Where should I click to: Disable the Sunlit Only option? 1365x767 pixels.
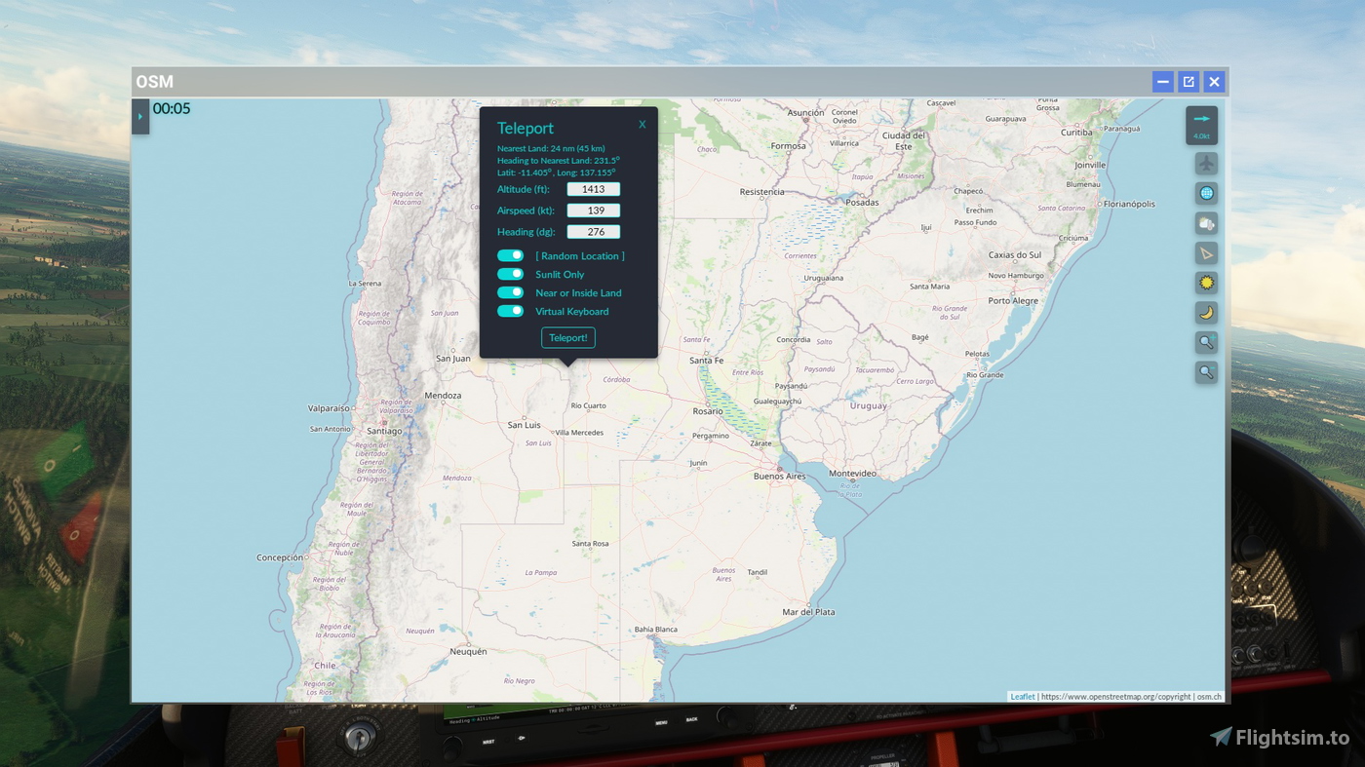pyautogui.click(x=510, y=274)
